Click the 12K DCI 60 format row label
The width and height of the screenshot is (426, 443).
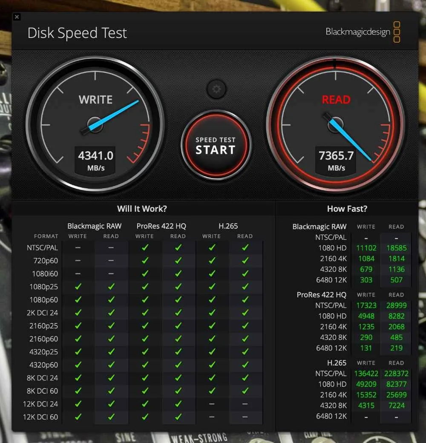click(x=40, y=417)
